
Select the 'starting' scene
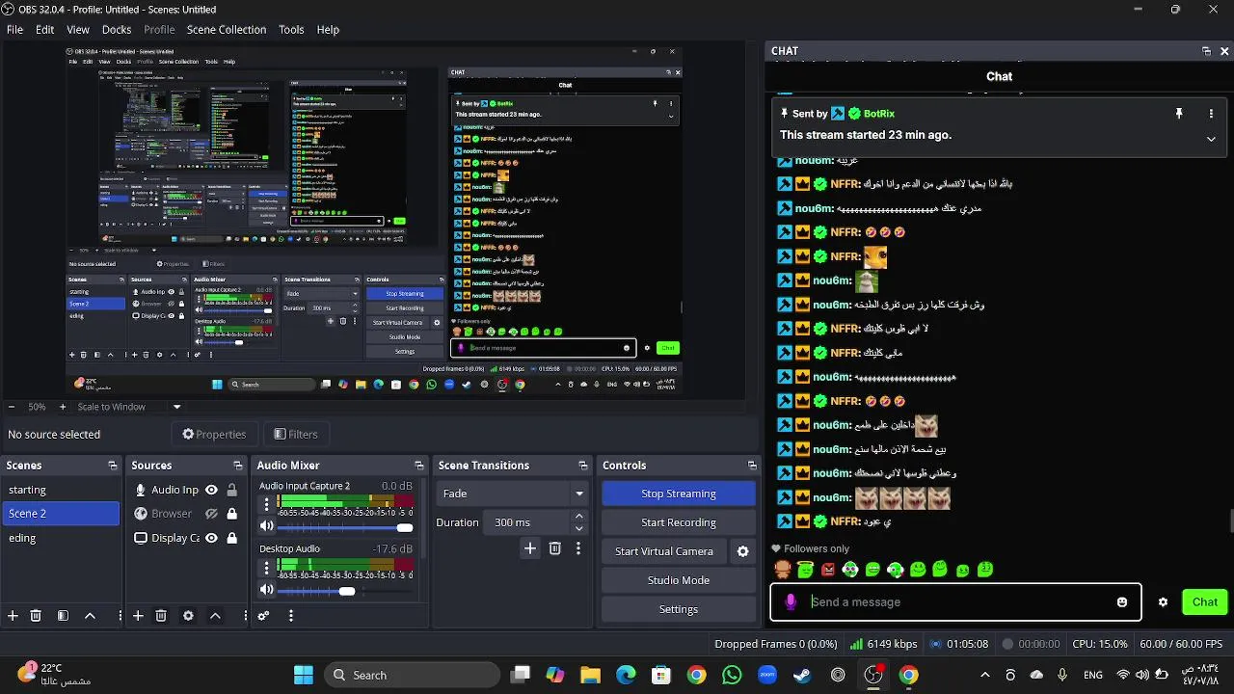(x=62, y=490)
